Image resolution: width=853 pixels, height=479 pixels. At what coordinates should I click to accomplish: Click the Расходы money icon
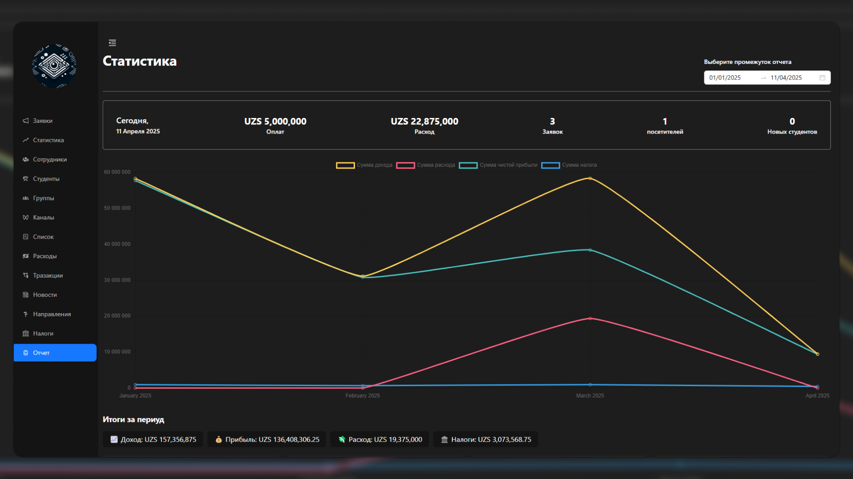point(26,256)
